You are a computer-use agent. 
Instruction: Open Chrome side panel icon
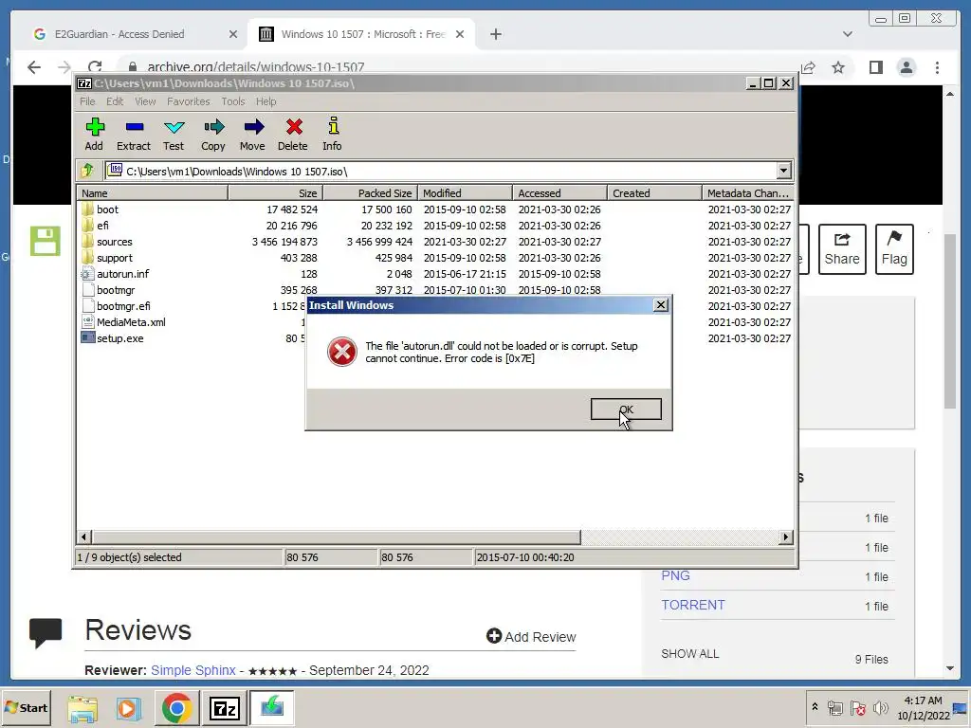pyautogui.click(x=875, y=67)
